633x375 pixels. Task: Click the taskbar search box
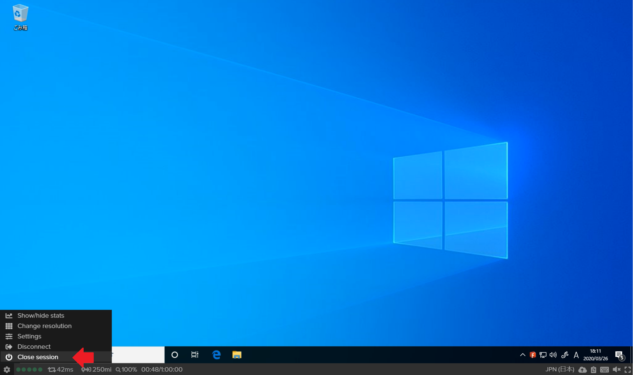(138, 355)
